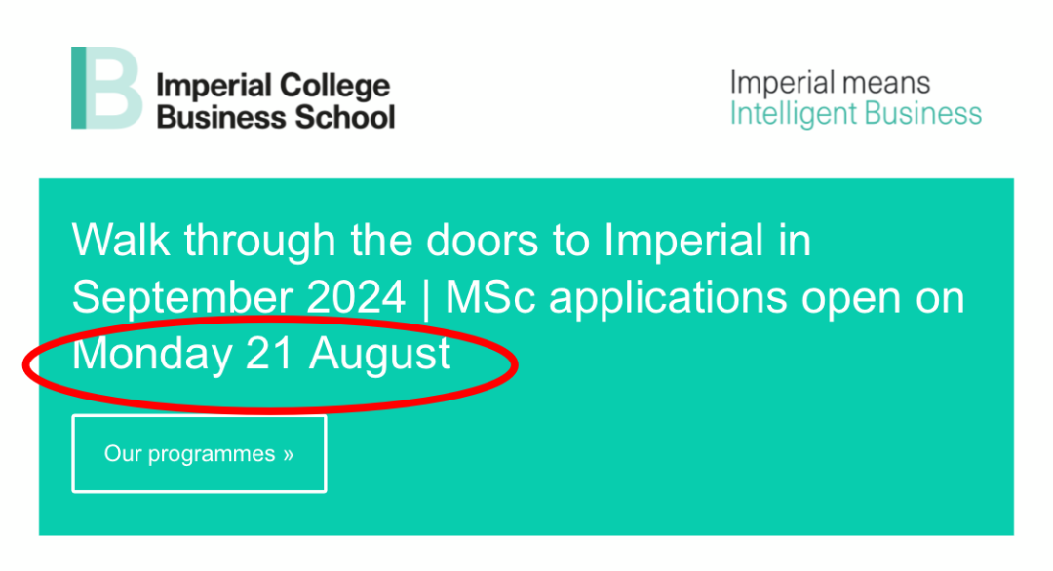Click the word doors in the headline
Screen dimensions: 1053x571
point(483,241)
